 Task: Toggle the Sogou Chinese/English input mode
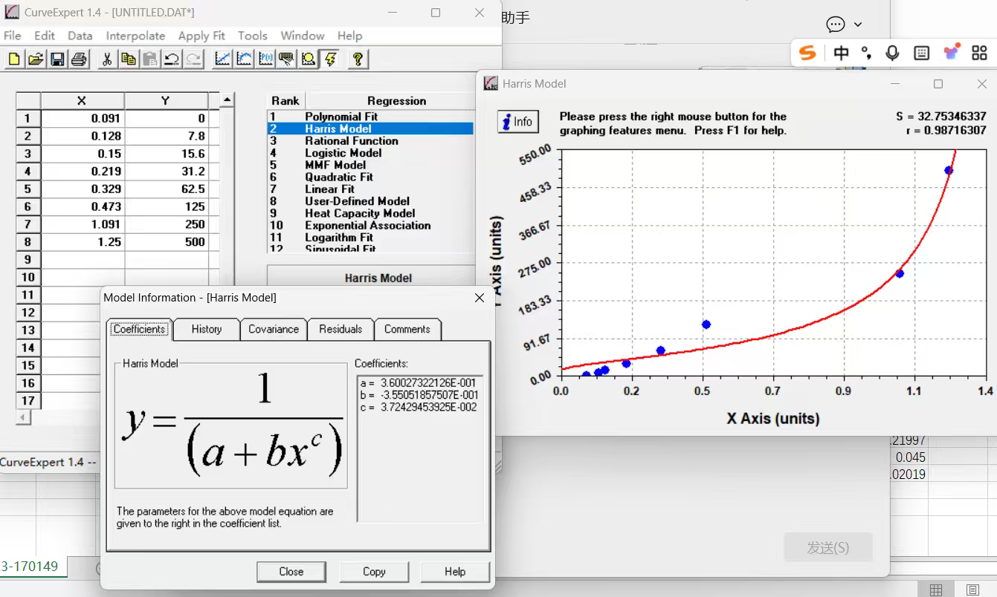coord(841,53)
